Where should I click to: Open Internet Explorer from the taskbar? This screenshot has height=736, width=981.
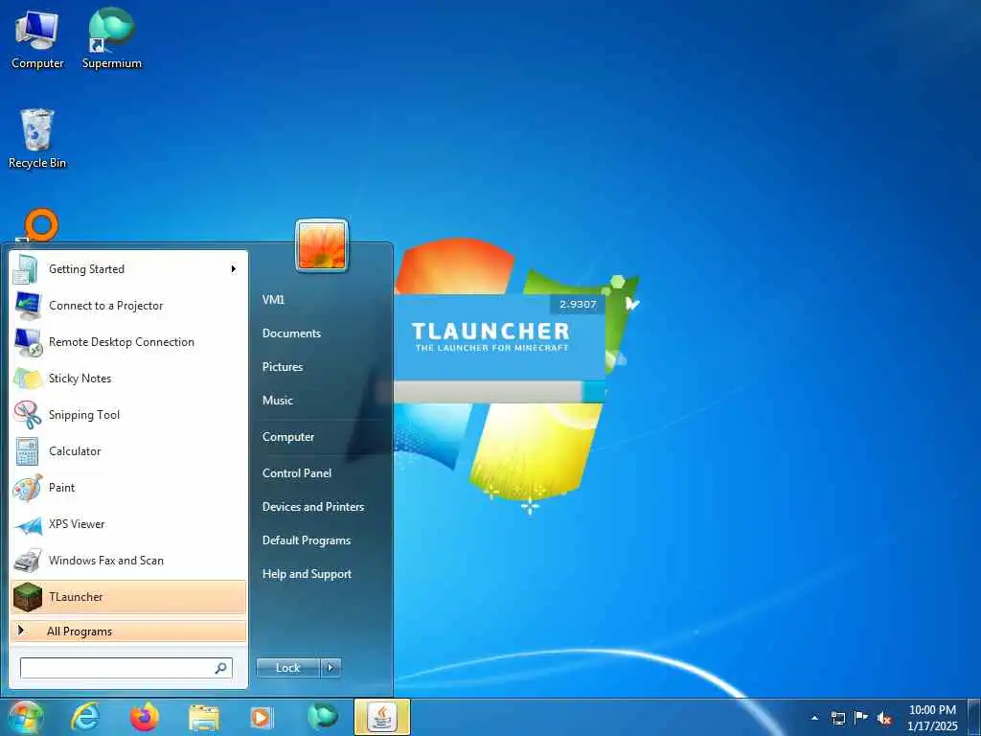click(x=85, y=717)
